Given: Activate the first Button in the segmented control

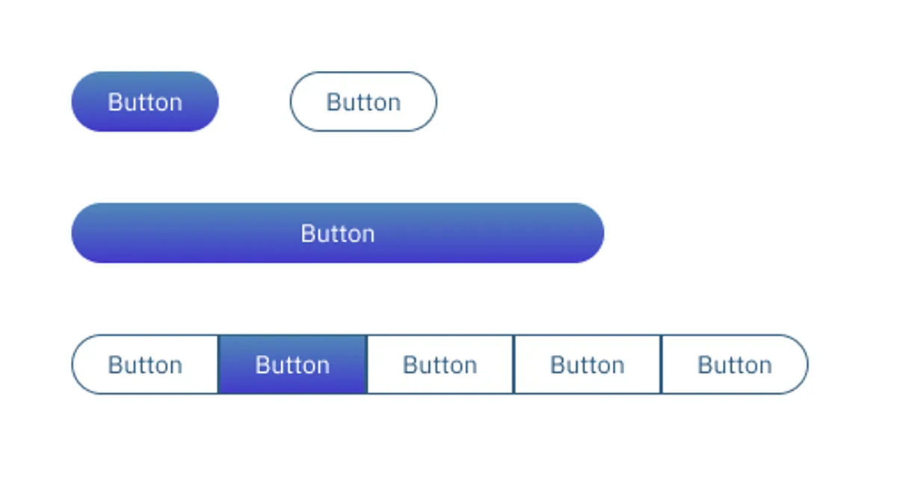Looking at the screenshot, I should 144,364.
